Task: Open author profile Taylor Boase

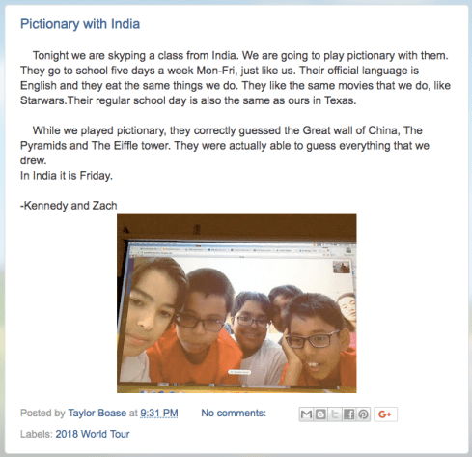Action: click(97, 413)
